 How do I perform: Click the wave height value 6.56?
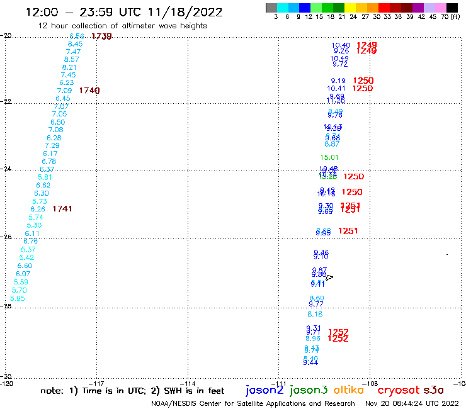[x=77, y=36]
